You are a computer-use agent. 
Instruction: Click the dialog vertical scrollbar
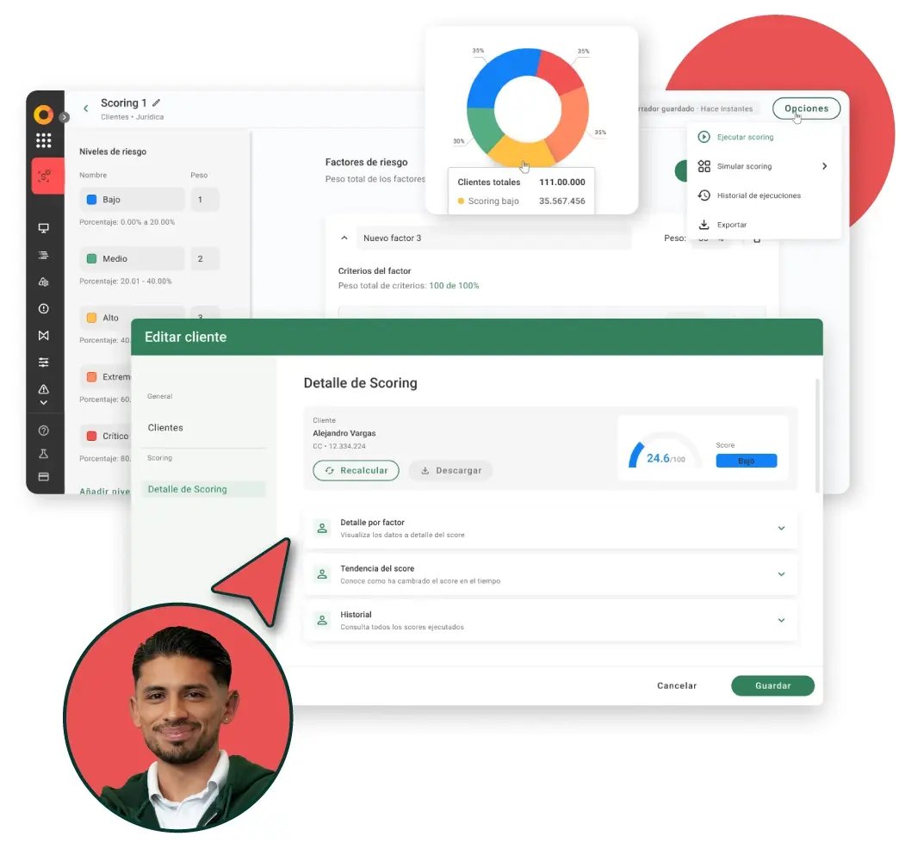click(x=817, y=436)
